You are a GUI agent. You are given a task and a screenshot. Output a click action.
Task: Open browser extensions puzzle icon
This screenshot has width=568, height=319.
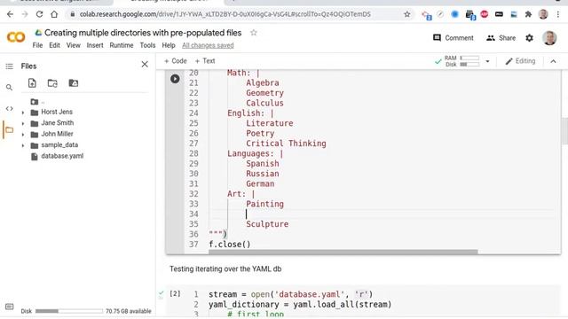(528, 14)
